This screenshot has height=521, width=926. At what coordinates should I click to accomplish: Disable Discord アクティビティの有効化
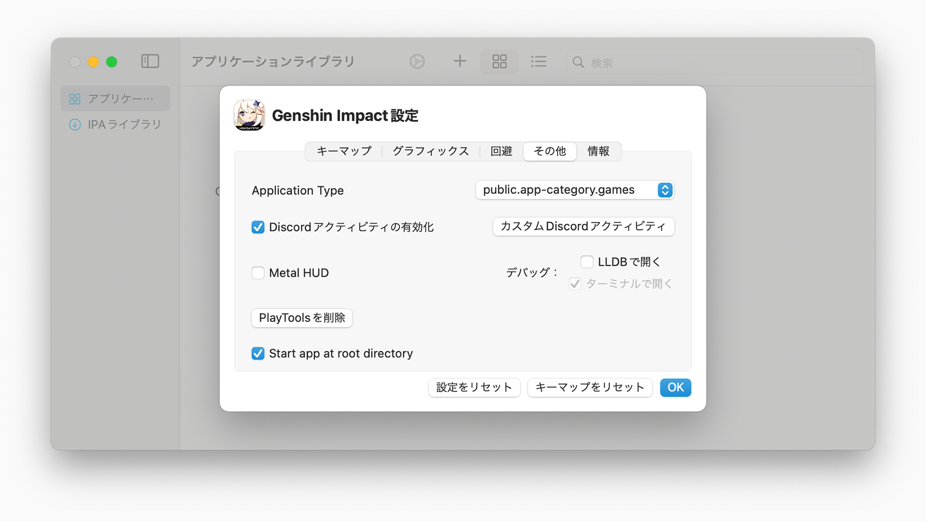point(258,227)
